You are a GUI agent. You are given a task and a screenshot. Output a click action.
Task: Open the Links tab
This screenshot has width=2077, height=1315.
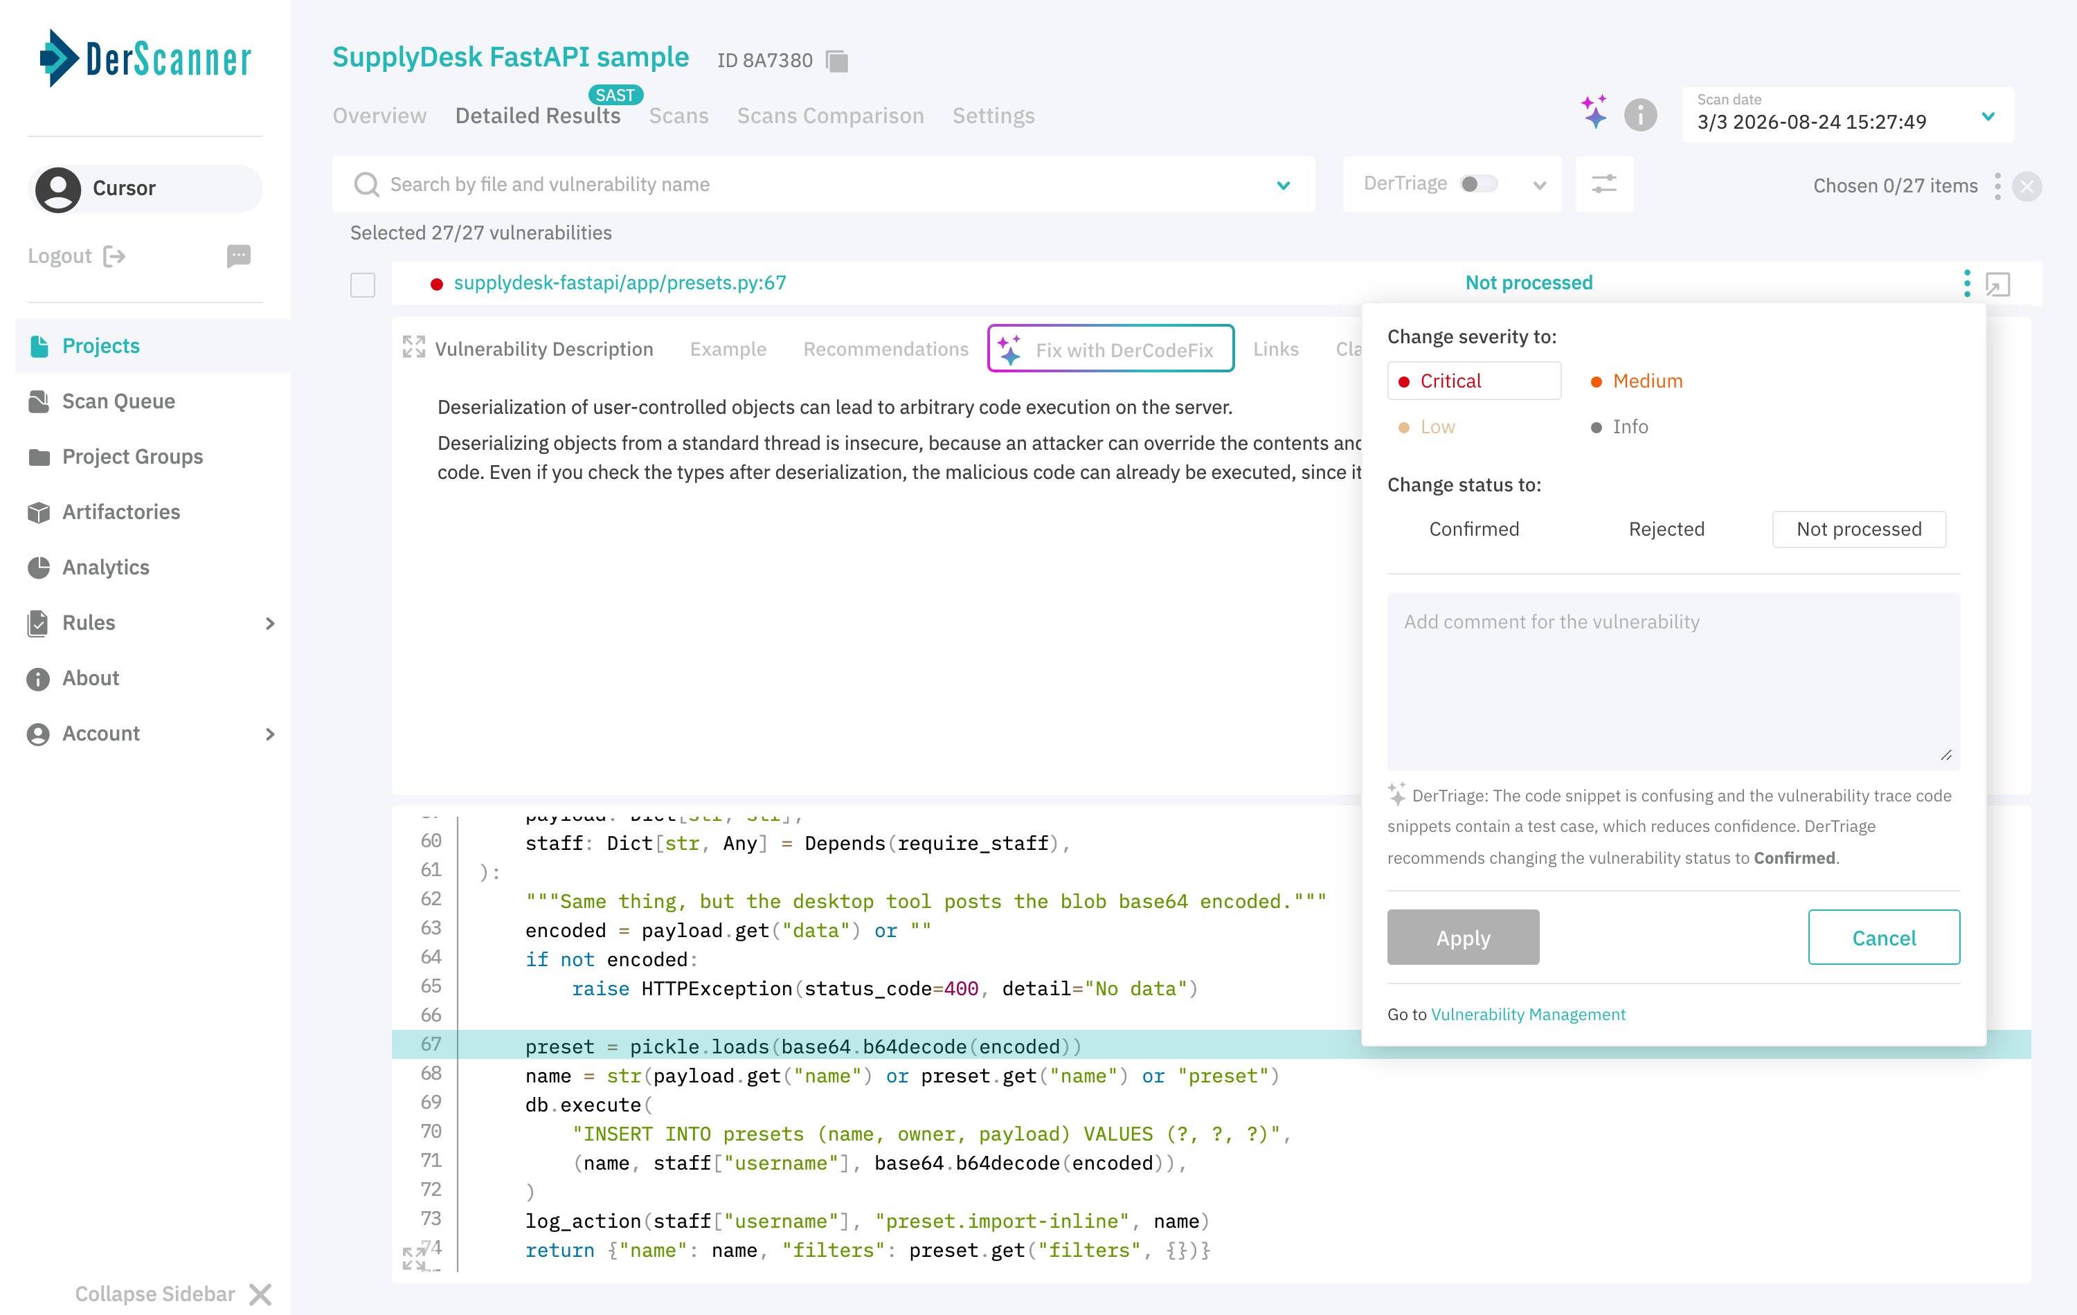pos(1276,350)
